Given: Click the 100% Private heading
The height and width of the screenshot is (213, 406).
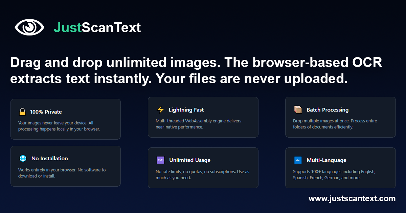Looking at the screenshot, I should click(46, 112).
